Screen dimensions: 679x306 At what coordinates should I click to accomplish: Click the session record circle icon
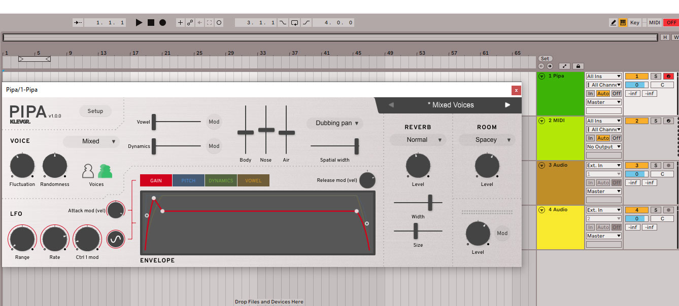click(219, 23)
